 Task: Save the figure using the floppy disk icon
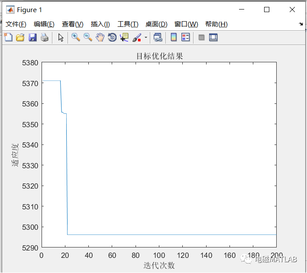coord(32,37)
